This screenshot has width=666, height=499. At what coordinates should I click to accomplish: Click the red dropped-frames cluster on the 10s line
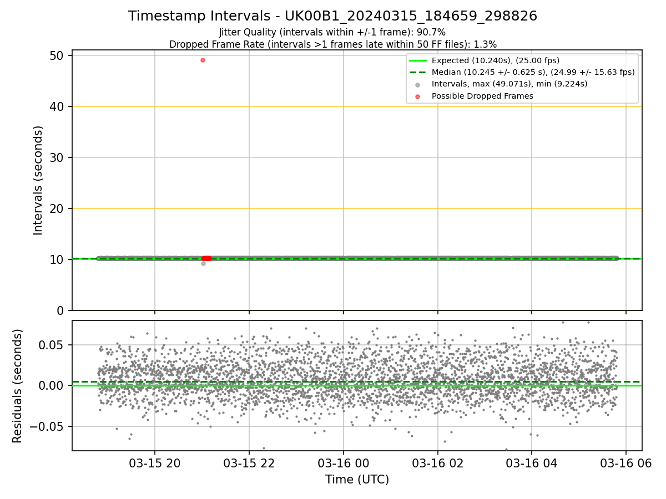pos(206,258)
